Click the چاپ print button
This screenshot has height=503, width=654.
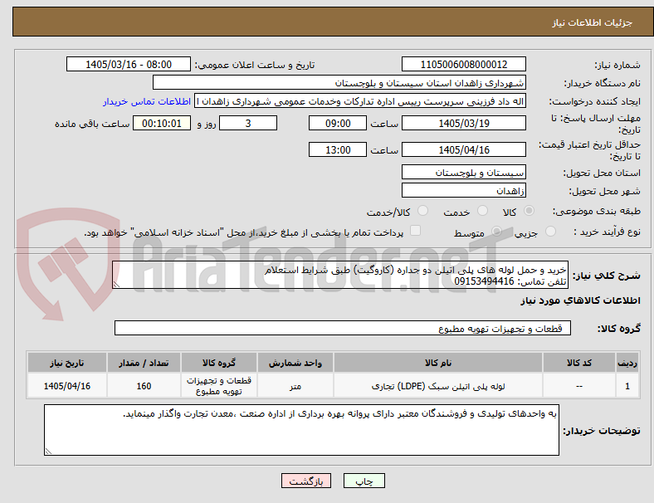[364, 481]
